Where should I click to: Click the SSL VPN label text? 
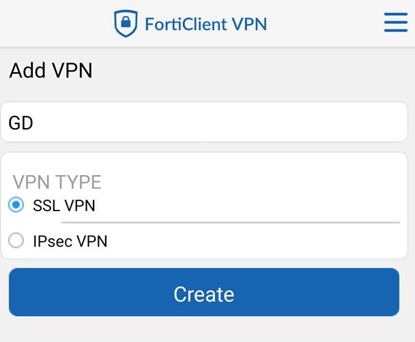coord(64,206)
